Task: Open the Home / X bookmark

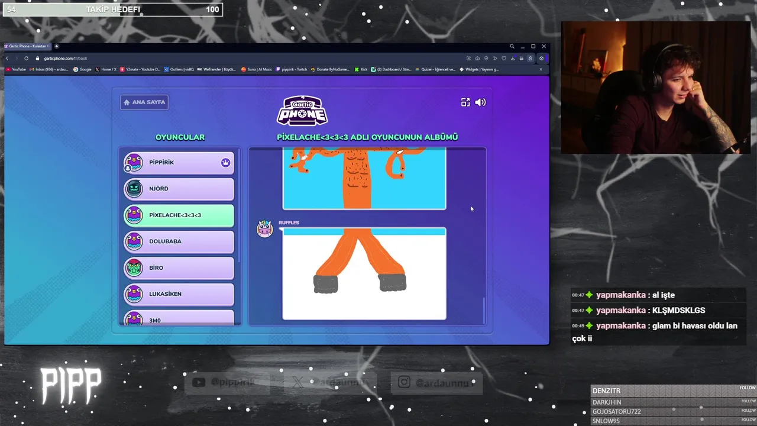Action: (x=106, y=69)
